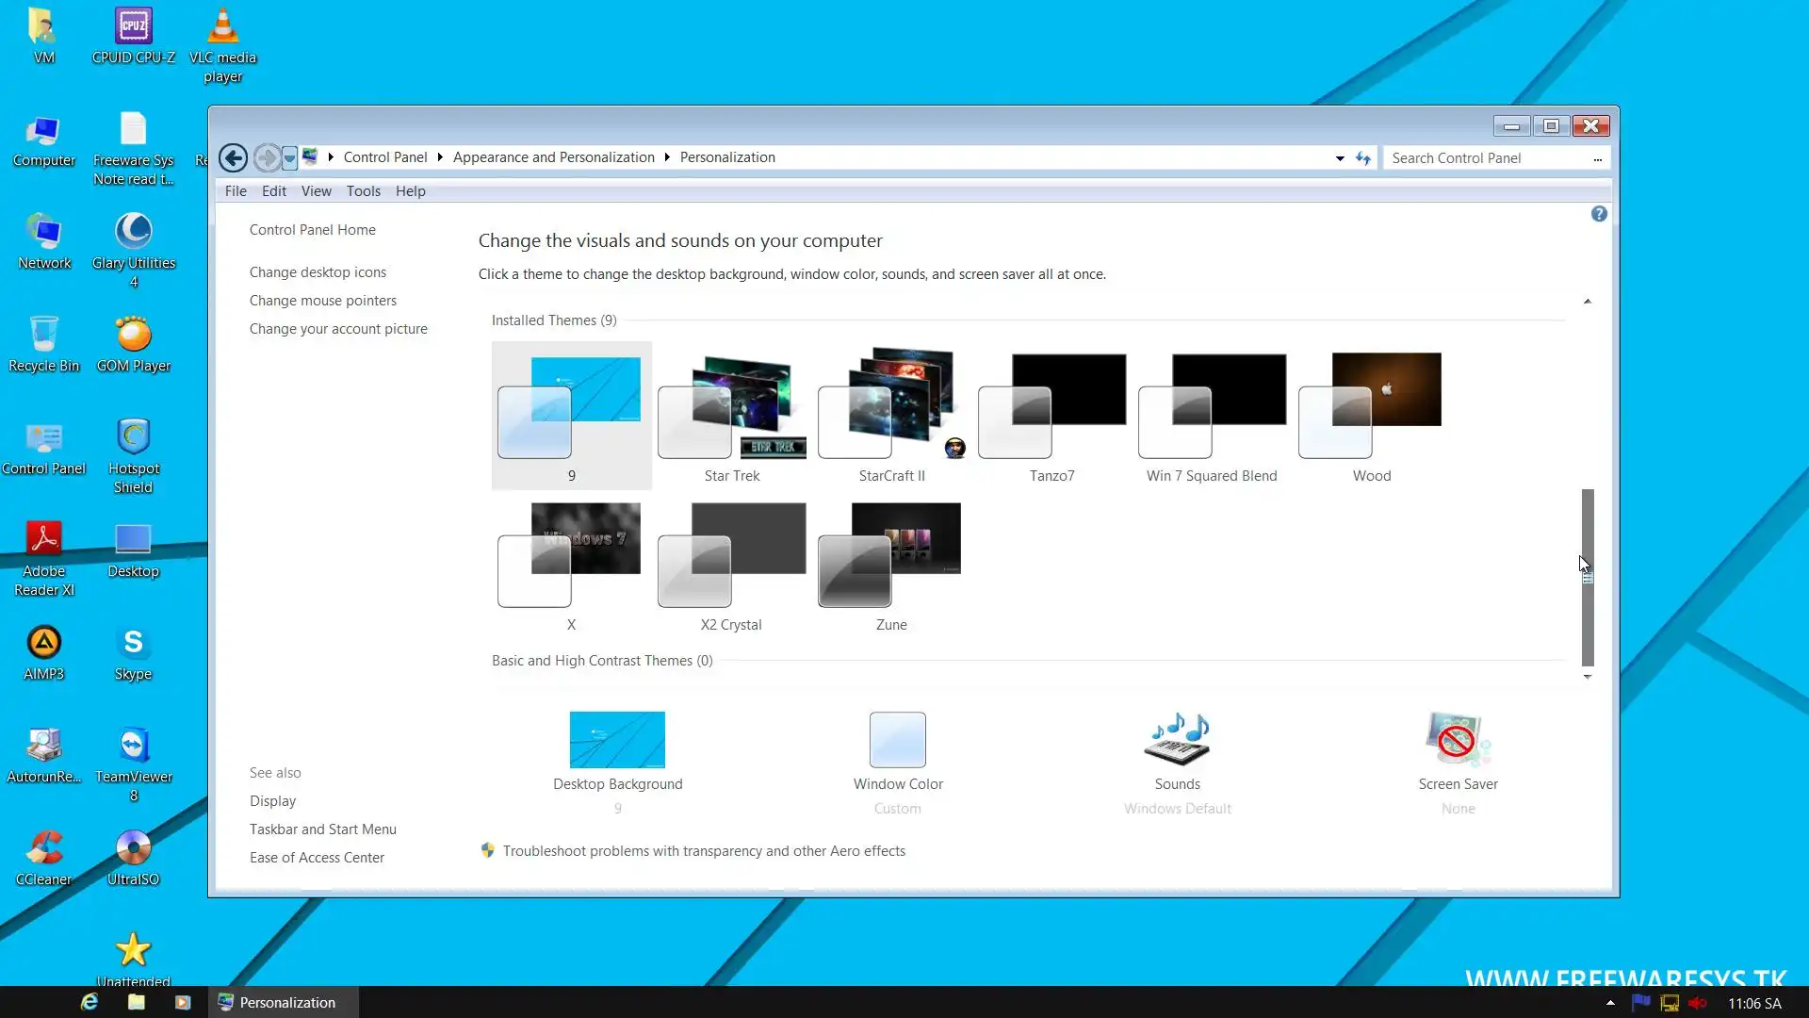1809x1018 pixels.
Task: Open the Troubleshoot transparency and Aero effects link
Action: [703, 851]
